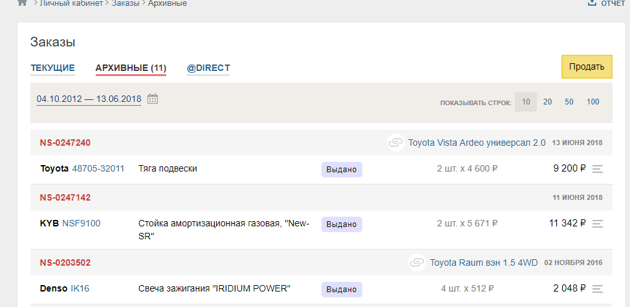The image size is (630, 307).
Task: Open row menu for KYB NSF9100 item
Action: click(x=598, y=224)
